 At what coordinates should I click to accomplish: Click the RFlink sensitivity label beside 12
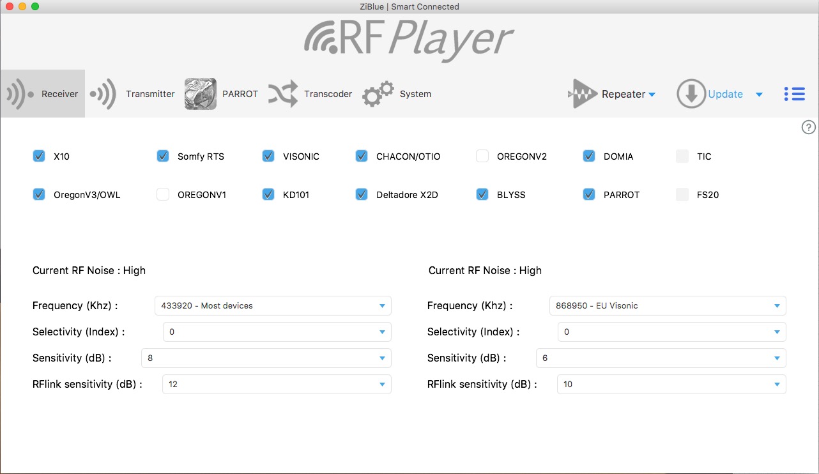(x=88, y=384)
